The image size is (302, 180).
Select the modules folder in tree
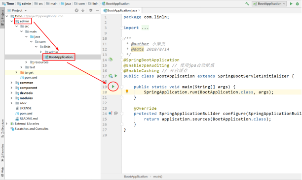24,98
